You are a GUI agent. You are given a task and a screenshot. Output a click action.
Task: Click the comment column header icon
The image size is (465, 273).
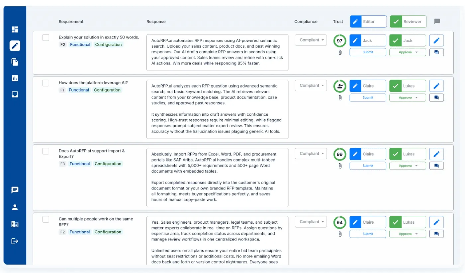point(437,22)
